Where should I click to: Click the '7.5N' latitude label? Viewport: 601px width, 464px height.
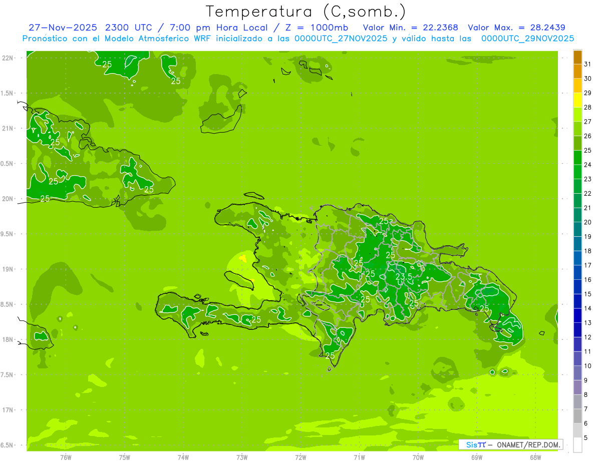click(7, 375)
